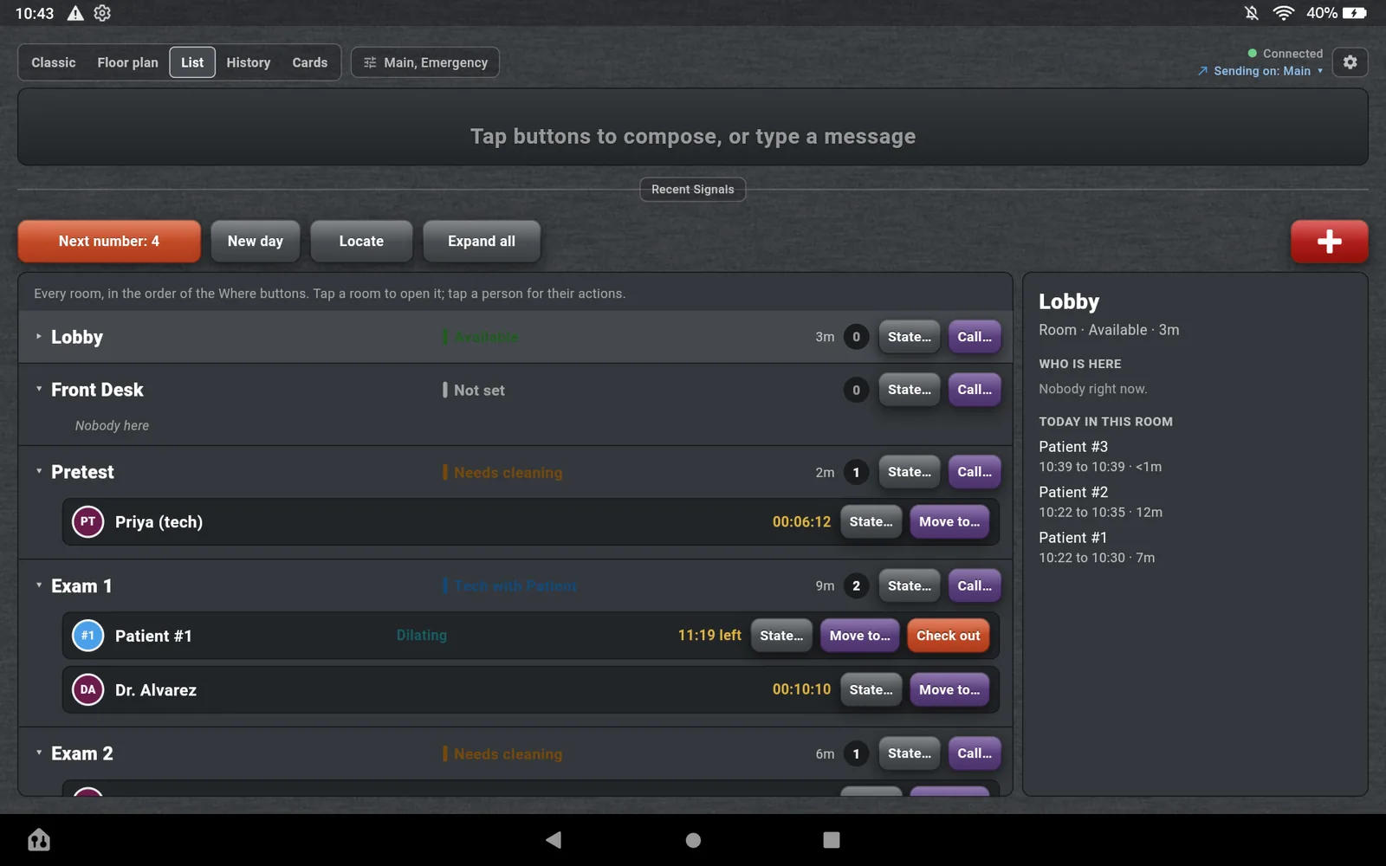Open Move to for Priya (tech)
This screenshot has height=866, width=1386.
(949, 521)
